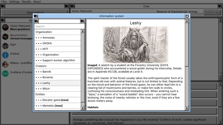Open the OKSKA entry
This screenshot has height=125, width=223.
click(x=58, y=44)
